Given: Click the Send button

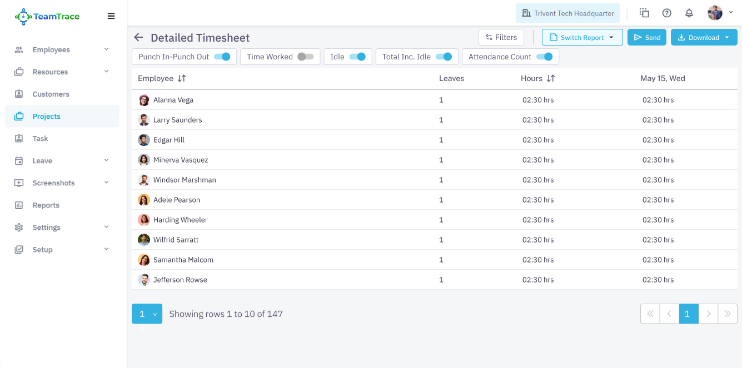Looking at the screenshot, I should tap(646, 38).
